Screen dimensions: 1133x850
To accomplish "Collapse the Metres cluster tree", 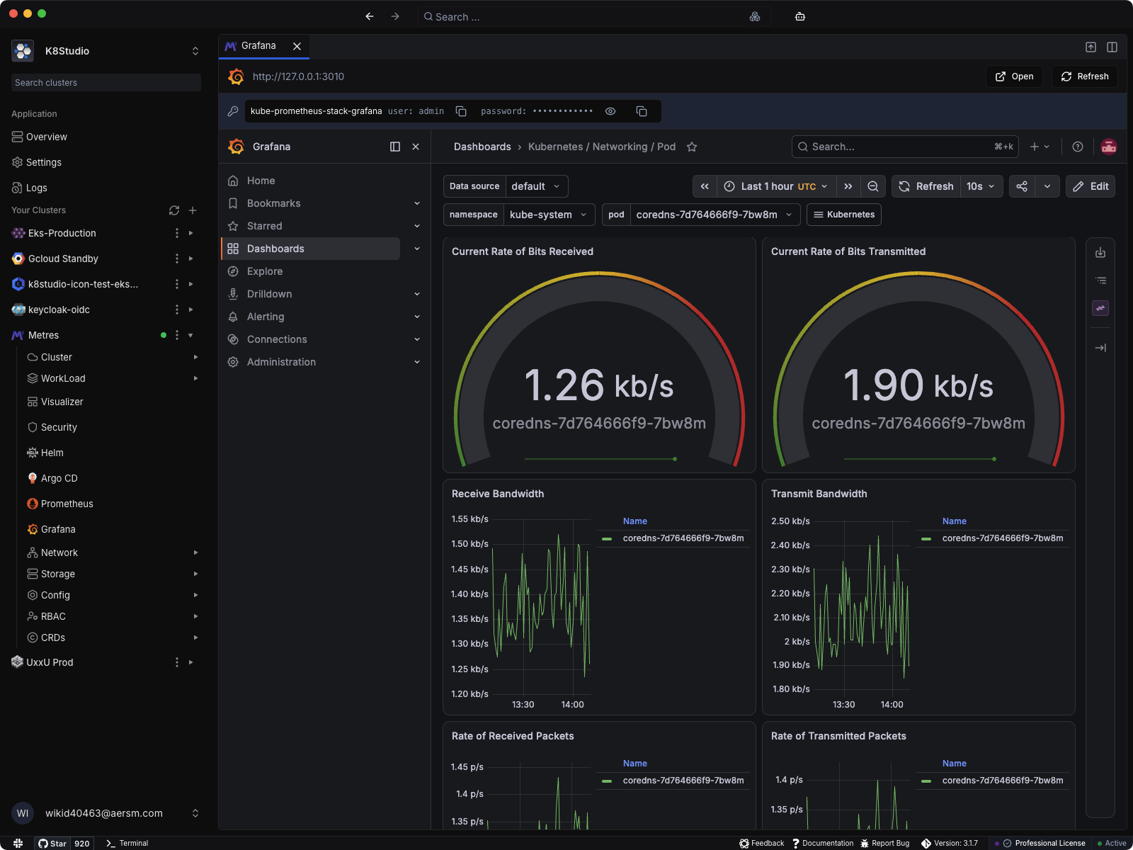I will click(x=190, y=335).
